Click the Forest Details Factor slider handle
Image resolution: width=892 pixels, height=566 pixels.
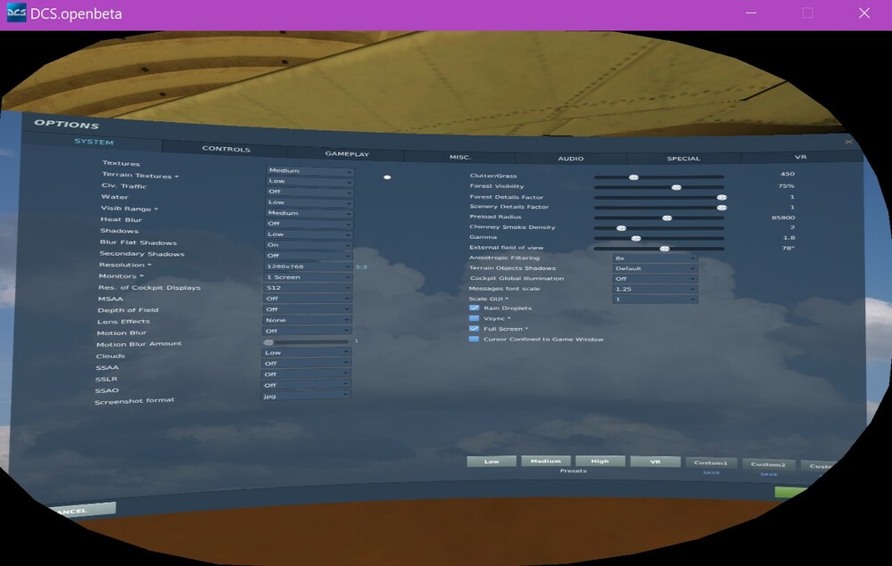722,197
